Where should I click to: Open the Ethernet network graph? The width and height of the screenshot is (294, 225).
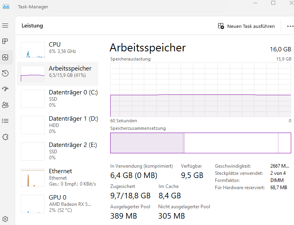point(59,177)
